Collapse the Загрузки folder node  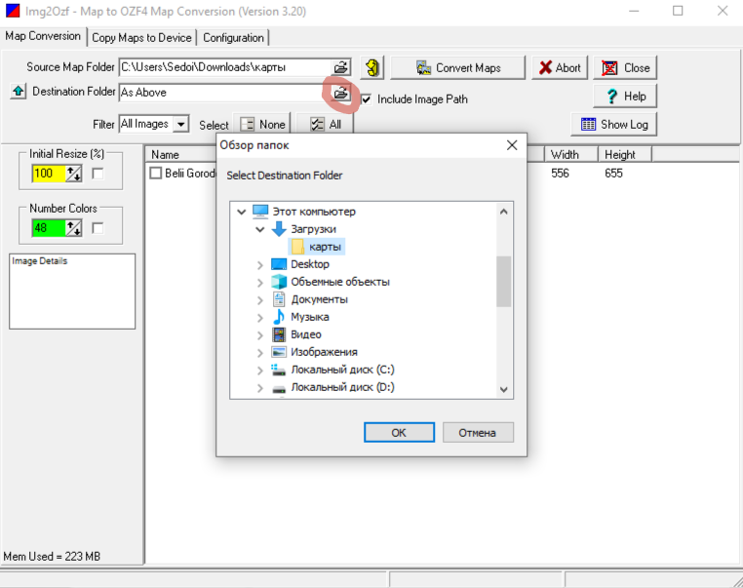point(260,229)
